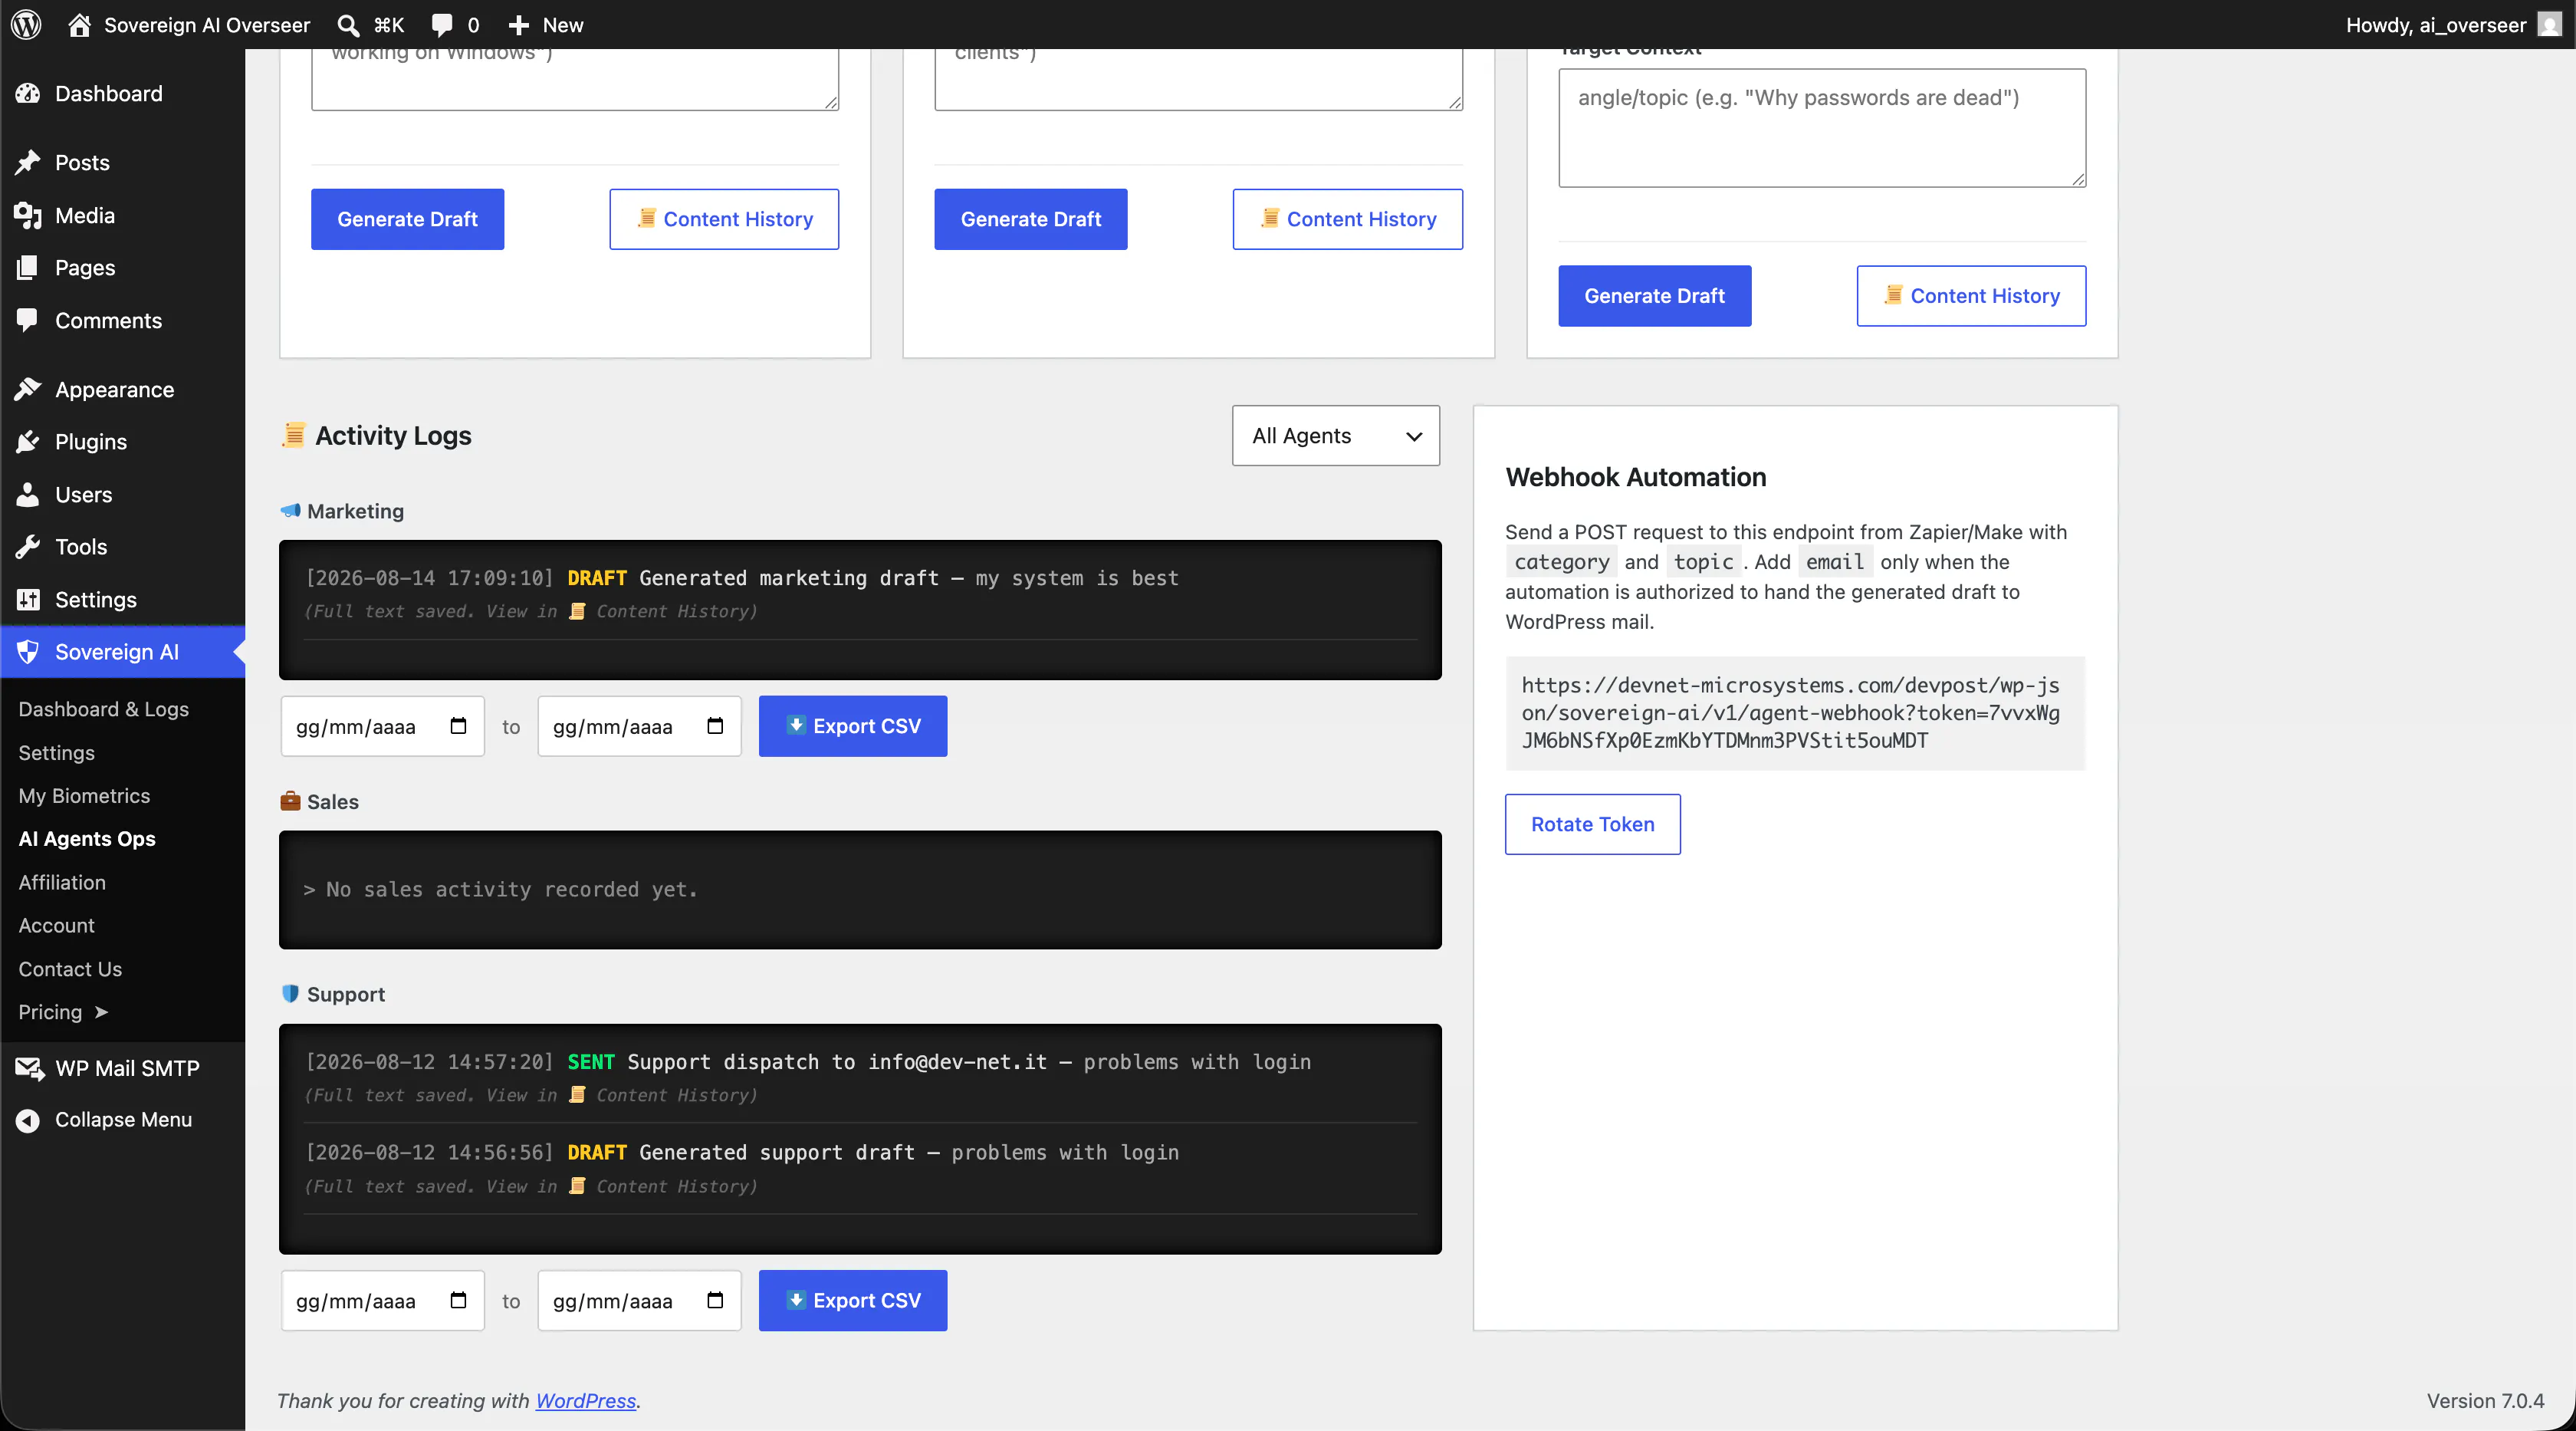Click Support log end date field
This screenshot has width=2576, height=1431.
pyautogui.click(x=639, y=1301)
